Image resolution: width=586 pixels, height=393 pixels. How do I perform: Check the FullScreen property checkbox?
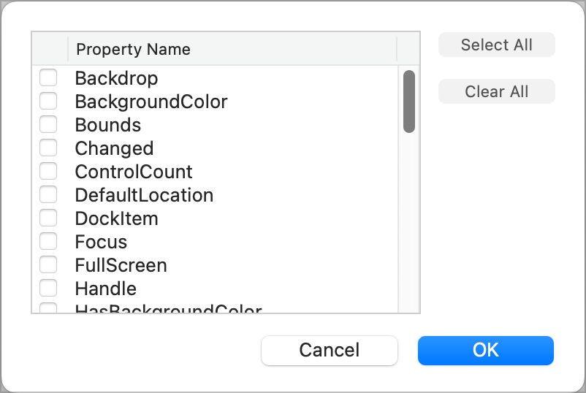pyautogui.click(x=48, y=264)
